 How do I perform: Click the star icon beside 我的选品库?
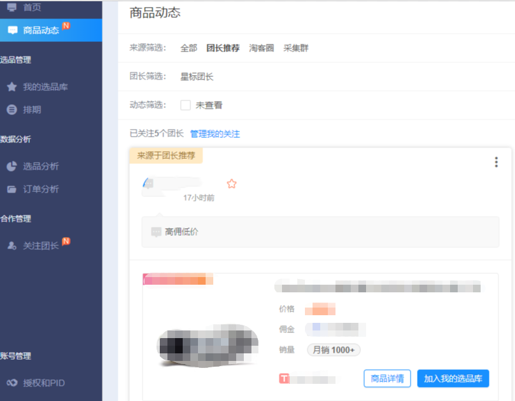11,87
